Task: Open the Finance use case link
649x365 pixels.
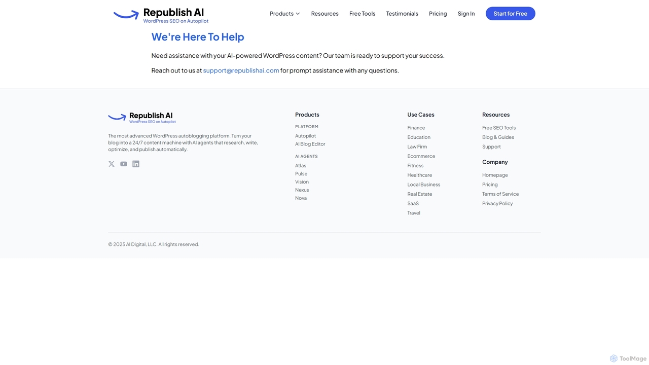Action: 416,128
